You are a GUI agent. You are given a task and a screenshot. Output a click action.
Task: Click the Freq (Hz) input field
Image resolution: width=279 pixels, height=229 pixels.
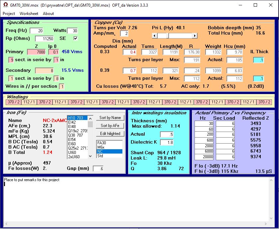click(x=37, y=31)
